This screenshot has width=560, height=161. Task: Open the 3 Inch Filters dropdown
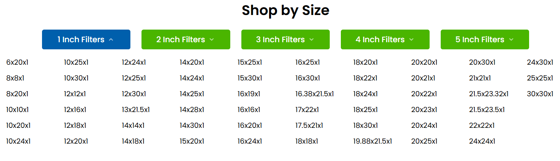tap(285, 39)
